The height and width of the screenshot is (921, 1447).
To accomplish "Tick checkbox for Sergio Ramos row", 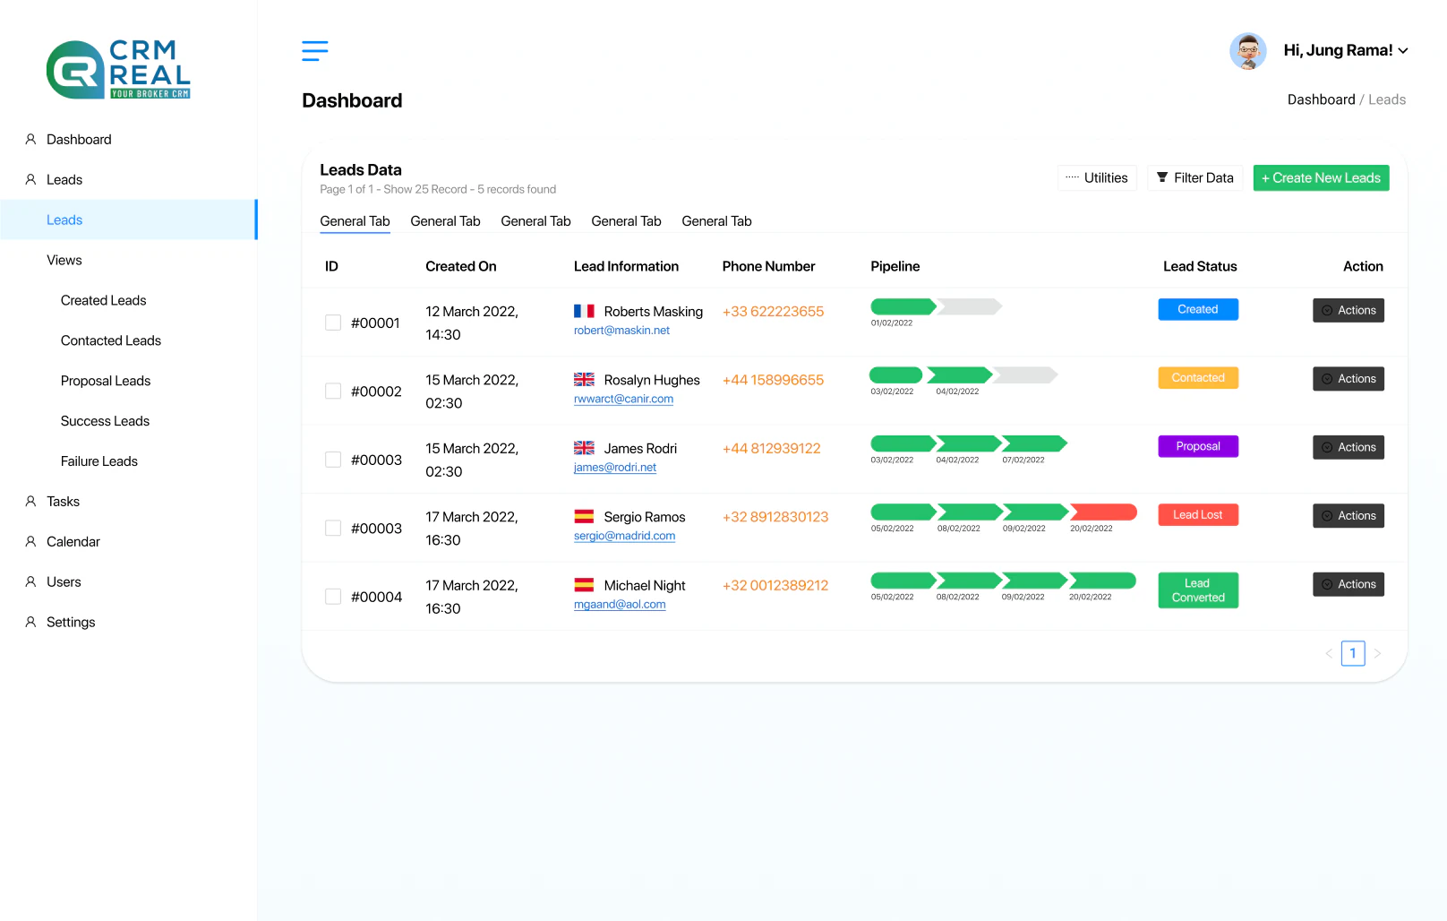I will click(x=333, y=529).
